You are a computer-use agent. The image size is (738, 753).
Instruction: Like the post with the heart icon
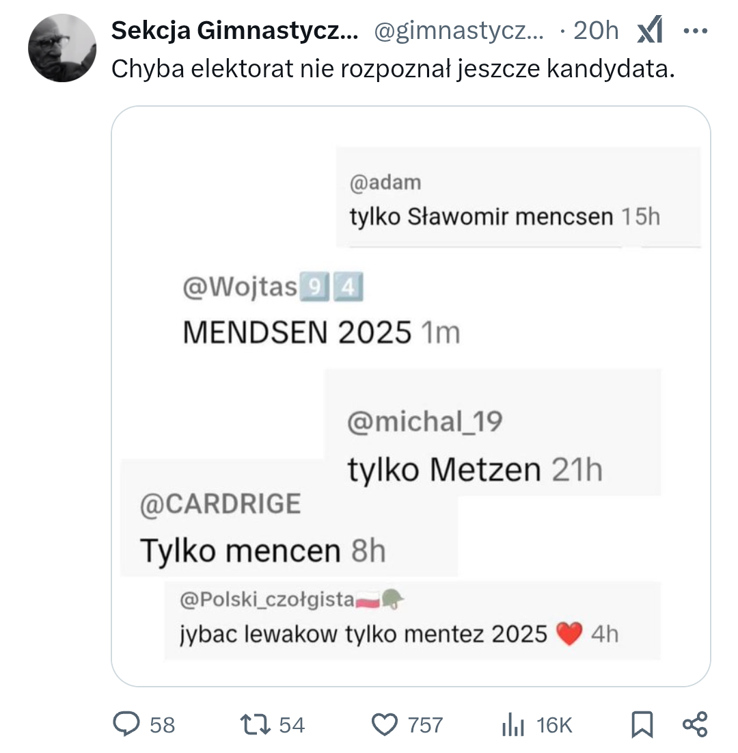385,724
